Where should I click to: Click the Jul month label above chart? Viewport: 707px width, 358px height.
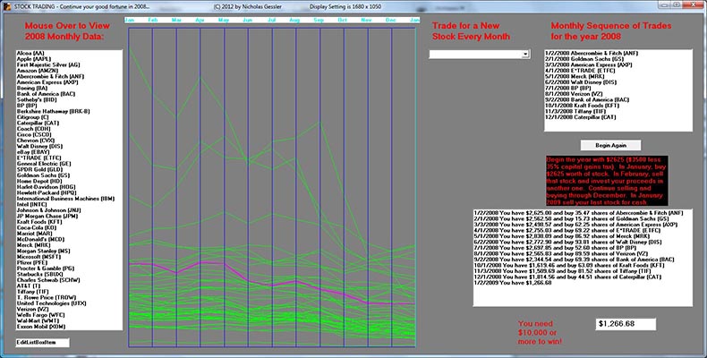click(271, 21)
